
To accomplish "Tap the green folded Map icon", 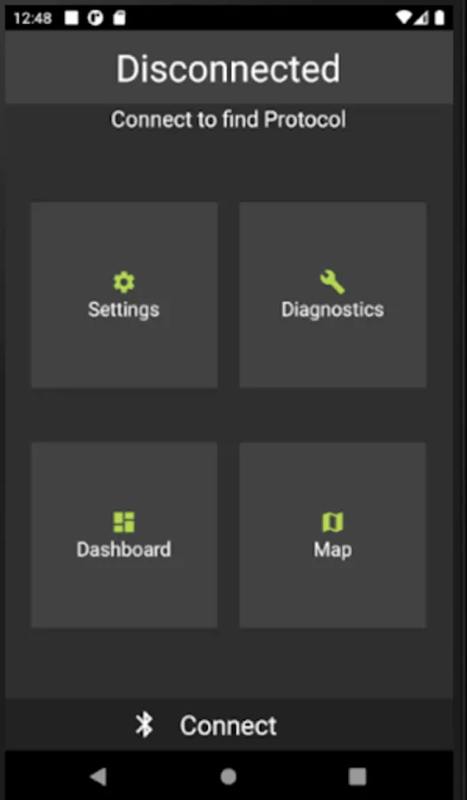I will coord(332,522).
